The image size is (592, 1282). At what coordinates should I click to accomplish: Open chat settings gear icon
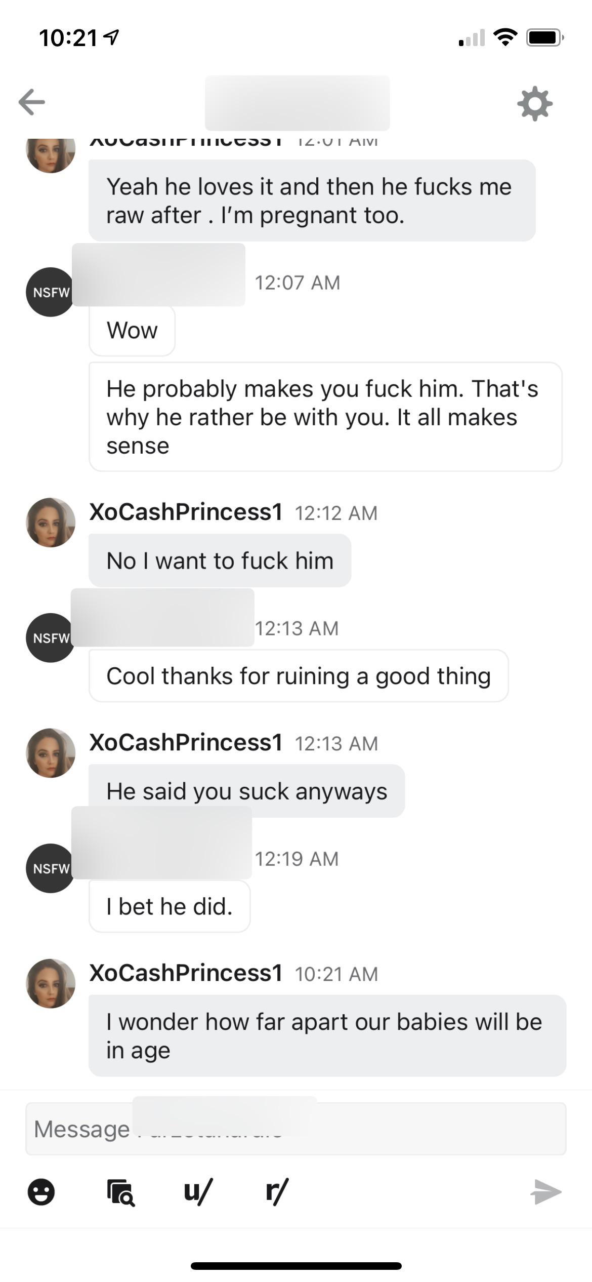click(x=535, y=104)
